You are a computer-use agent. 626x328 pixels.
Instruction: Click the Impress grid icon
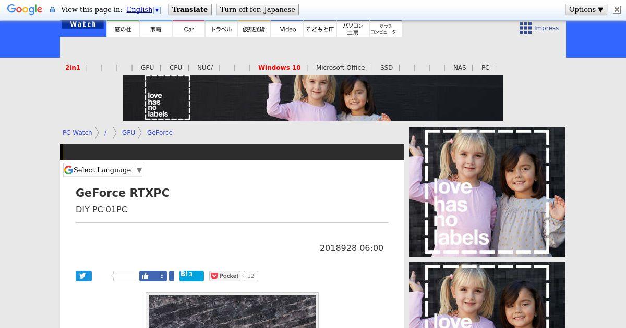tap(525, 28)
